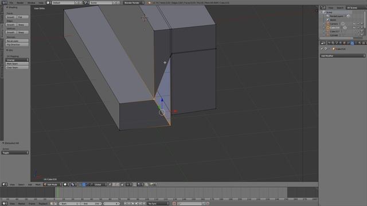The height and width of the screenshot is (206, 367).
Task: Click the Flip Direction button
Action: coord(17,45)
